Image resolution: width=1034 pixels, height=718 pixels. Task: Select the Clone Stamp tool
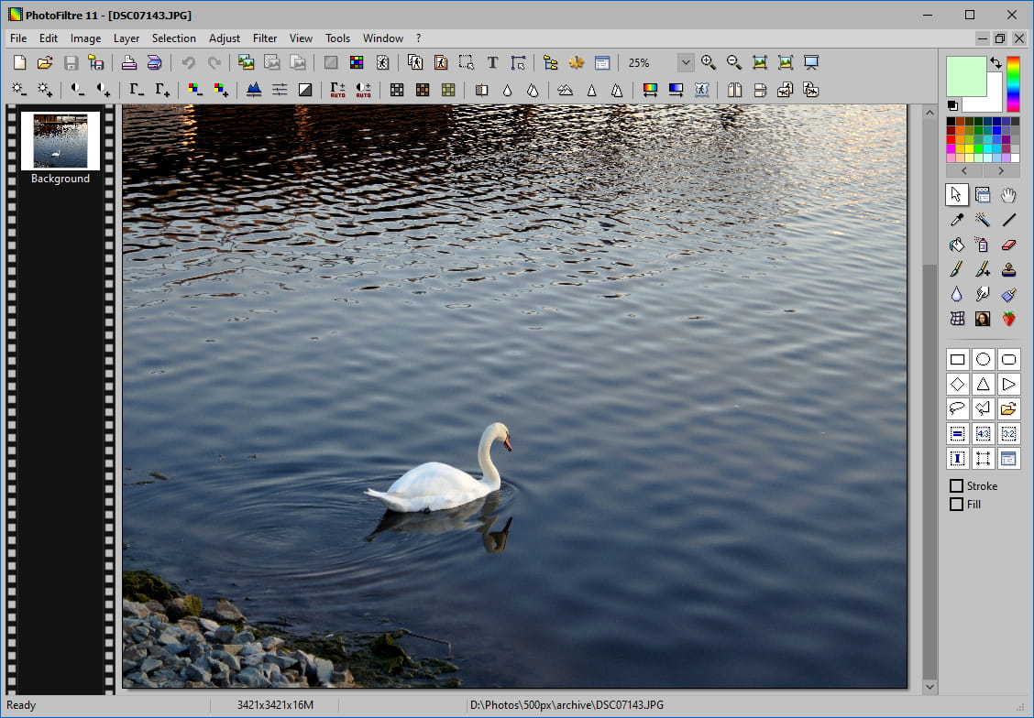(x=1007, y=269)
